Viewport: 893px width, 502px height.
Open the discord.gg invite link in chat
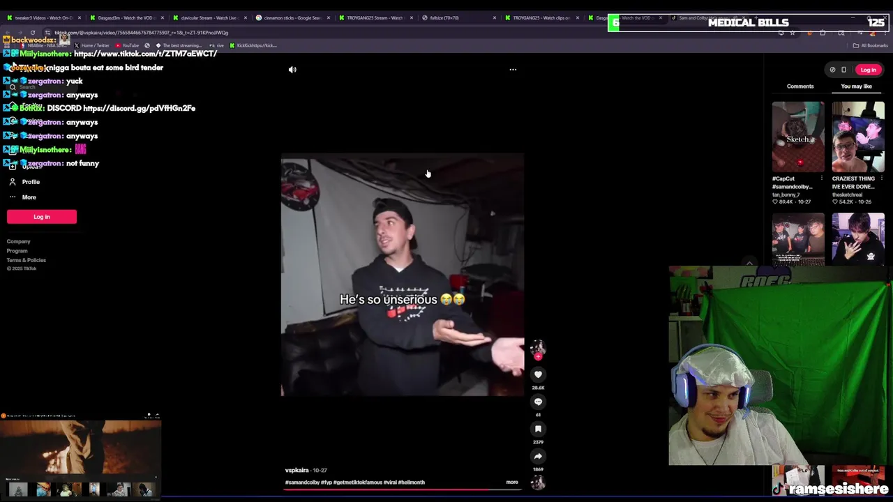[x=140, y=108]
